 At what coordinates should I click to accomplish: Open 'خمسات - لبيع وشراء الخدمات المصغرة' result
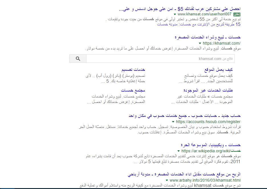[x=208, y=37]
